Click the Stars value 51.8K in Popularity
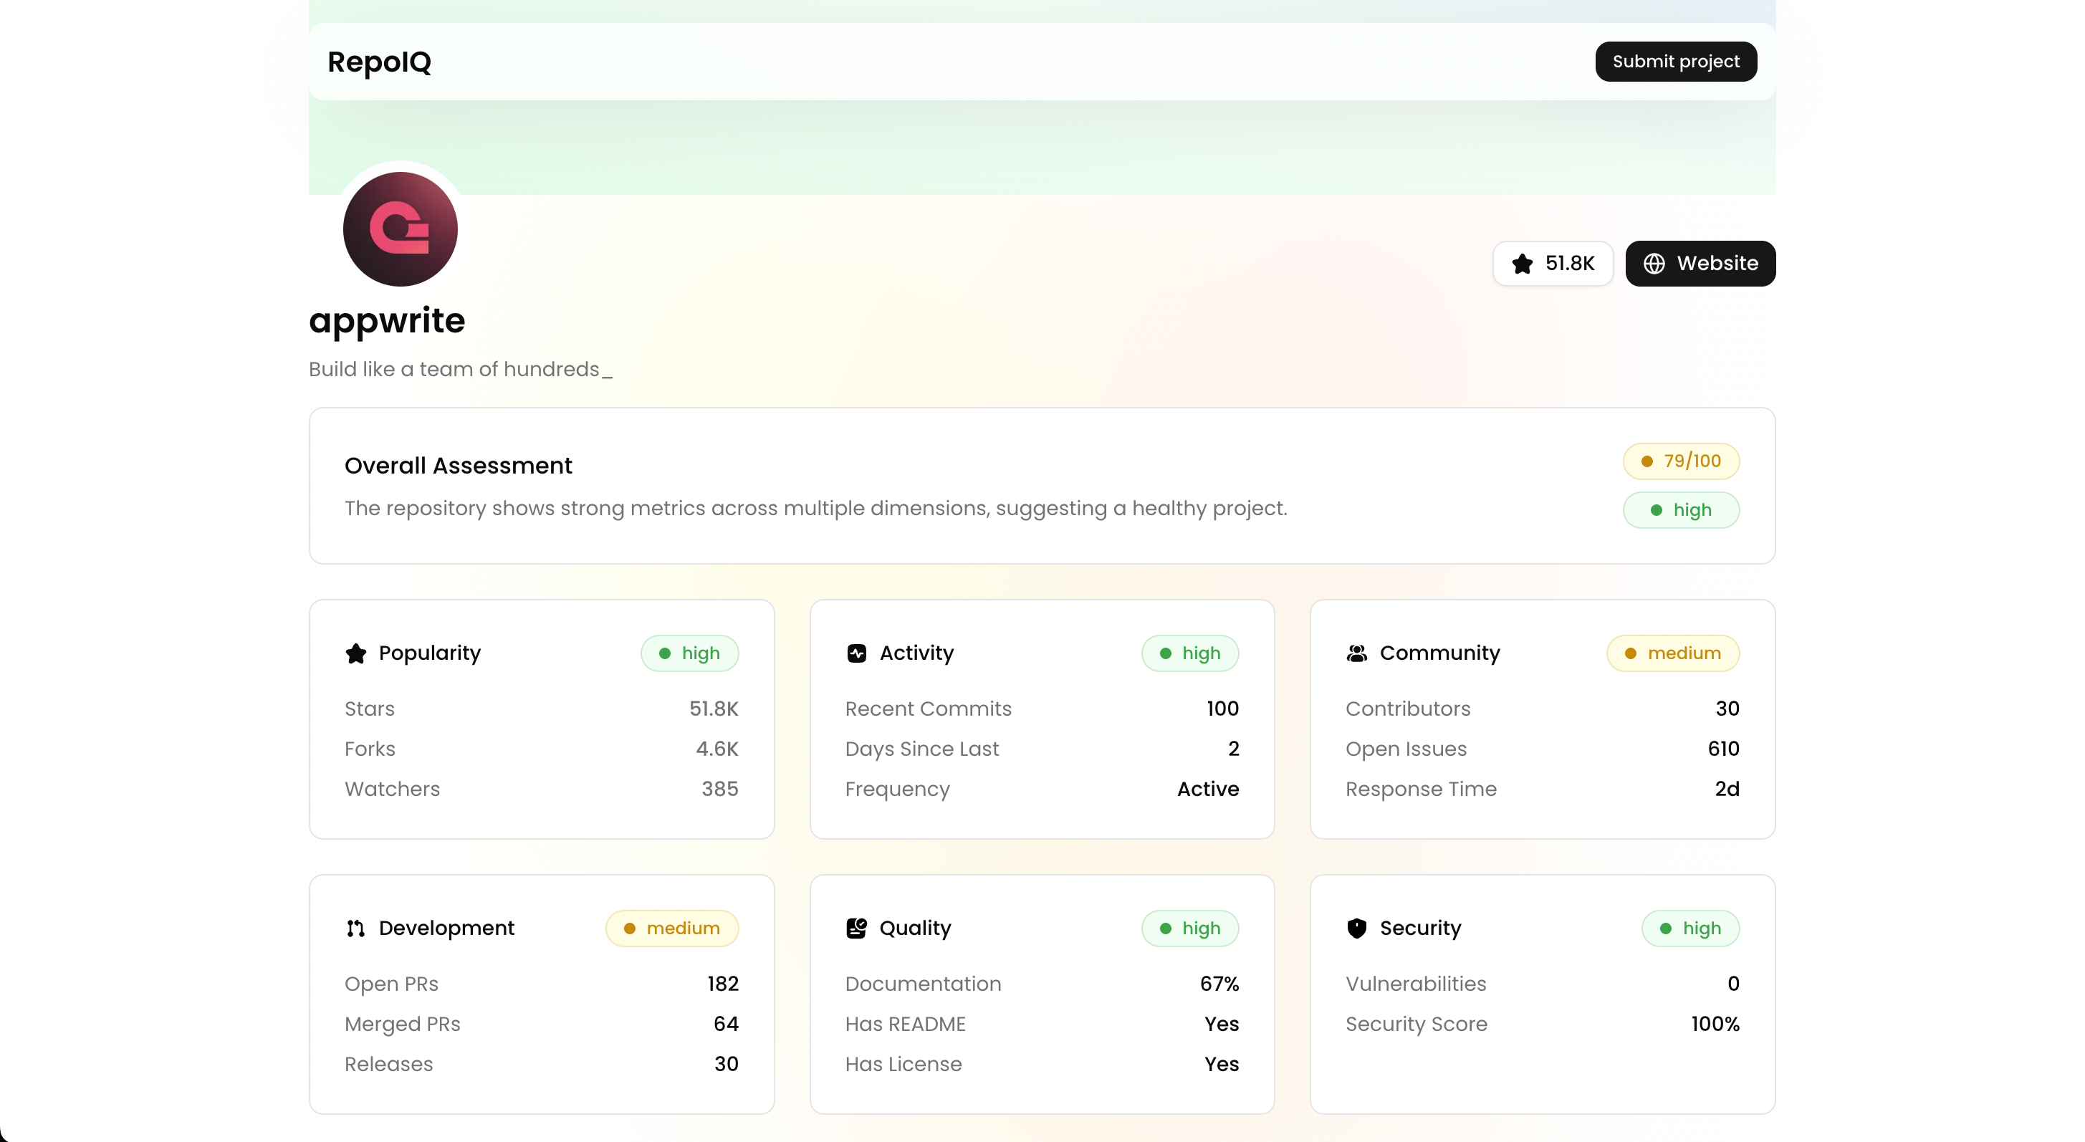The image size is (2085, 1142). pyautogui.click(x=714, y=708)
